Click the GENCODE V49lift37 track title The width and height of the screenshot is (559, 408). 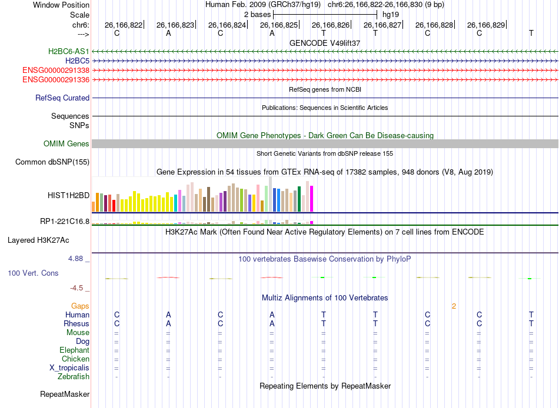click(x=325, y=43)
